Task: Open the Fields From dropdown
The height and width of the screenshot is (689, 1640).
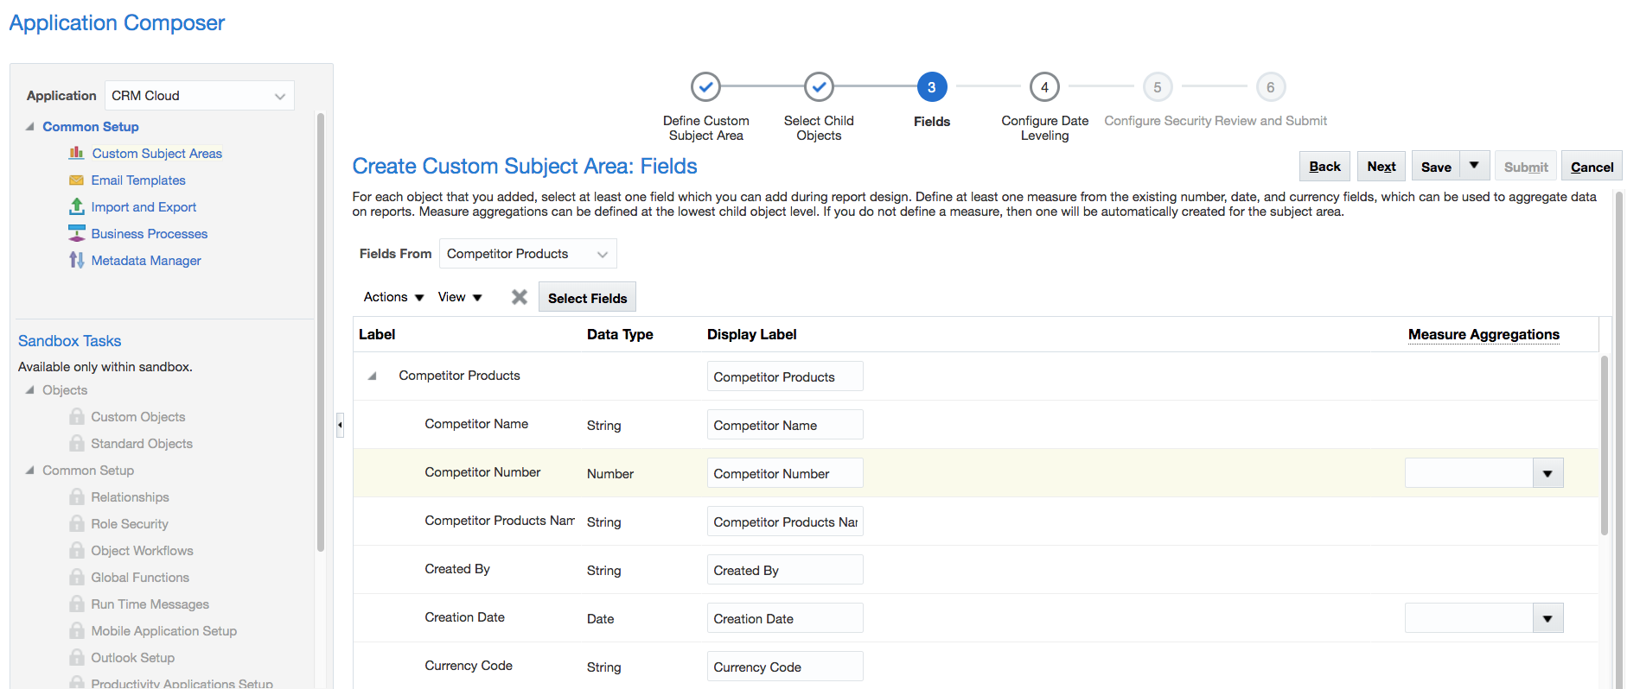Action: (x=602, y=254)
